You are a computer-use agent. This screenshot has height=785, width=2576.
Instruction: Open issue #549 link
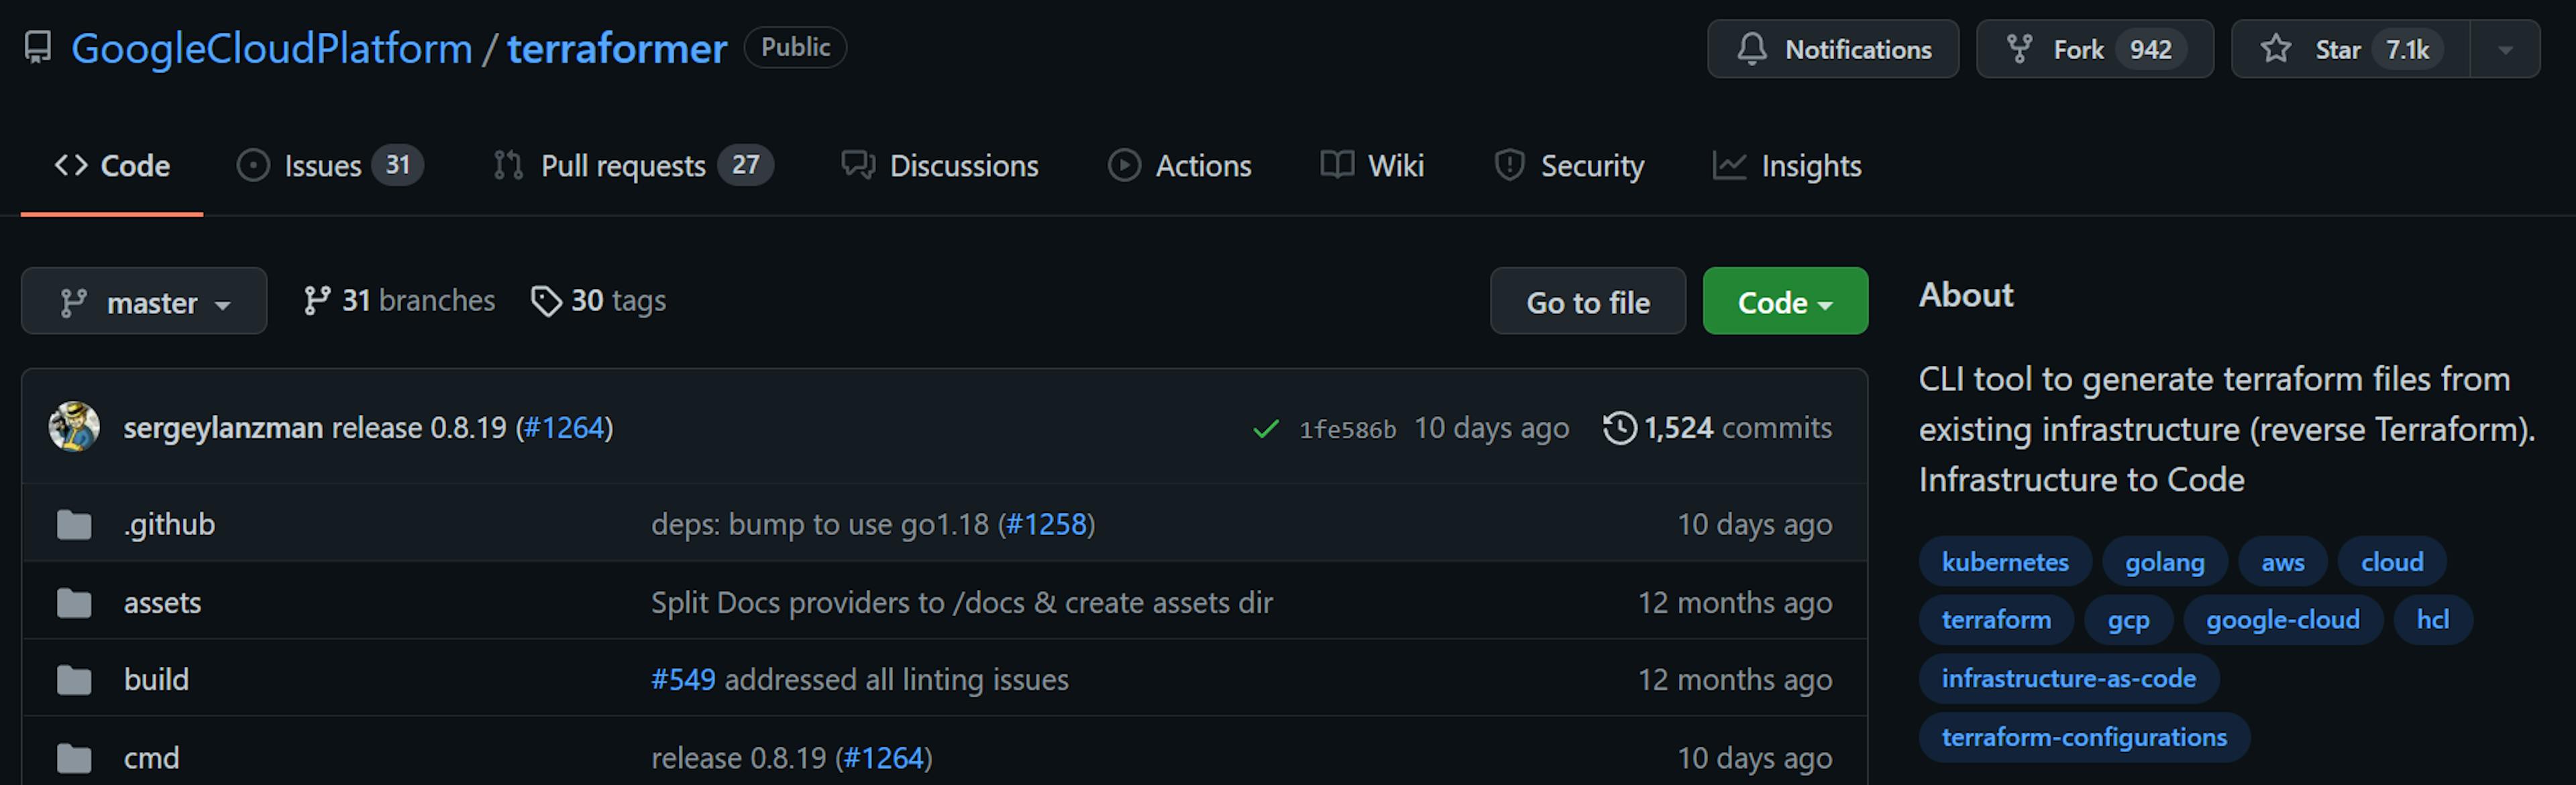[x=683, y=680]
